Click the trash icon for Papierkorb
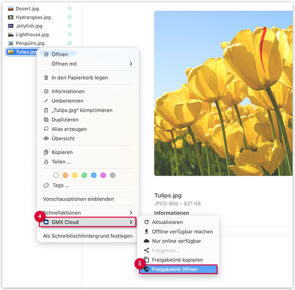This screenshot has height=290, width=295. pos(46,78)
